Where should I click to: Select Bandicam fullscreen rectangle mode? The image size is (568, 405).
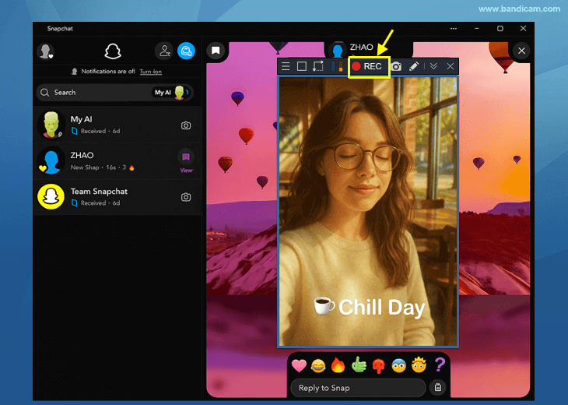click(x=302, y=66)
